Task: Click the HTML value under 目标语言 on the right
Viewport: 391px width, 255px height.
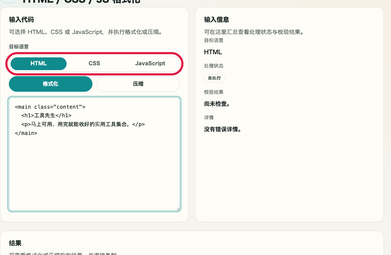Action: (x=212, y=52)
